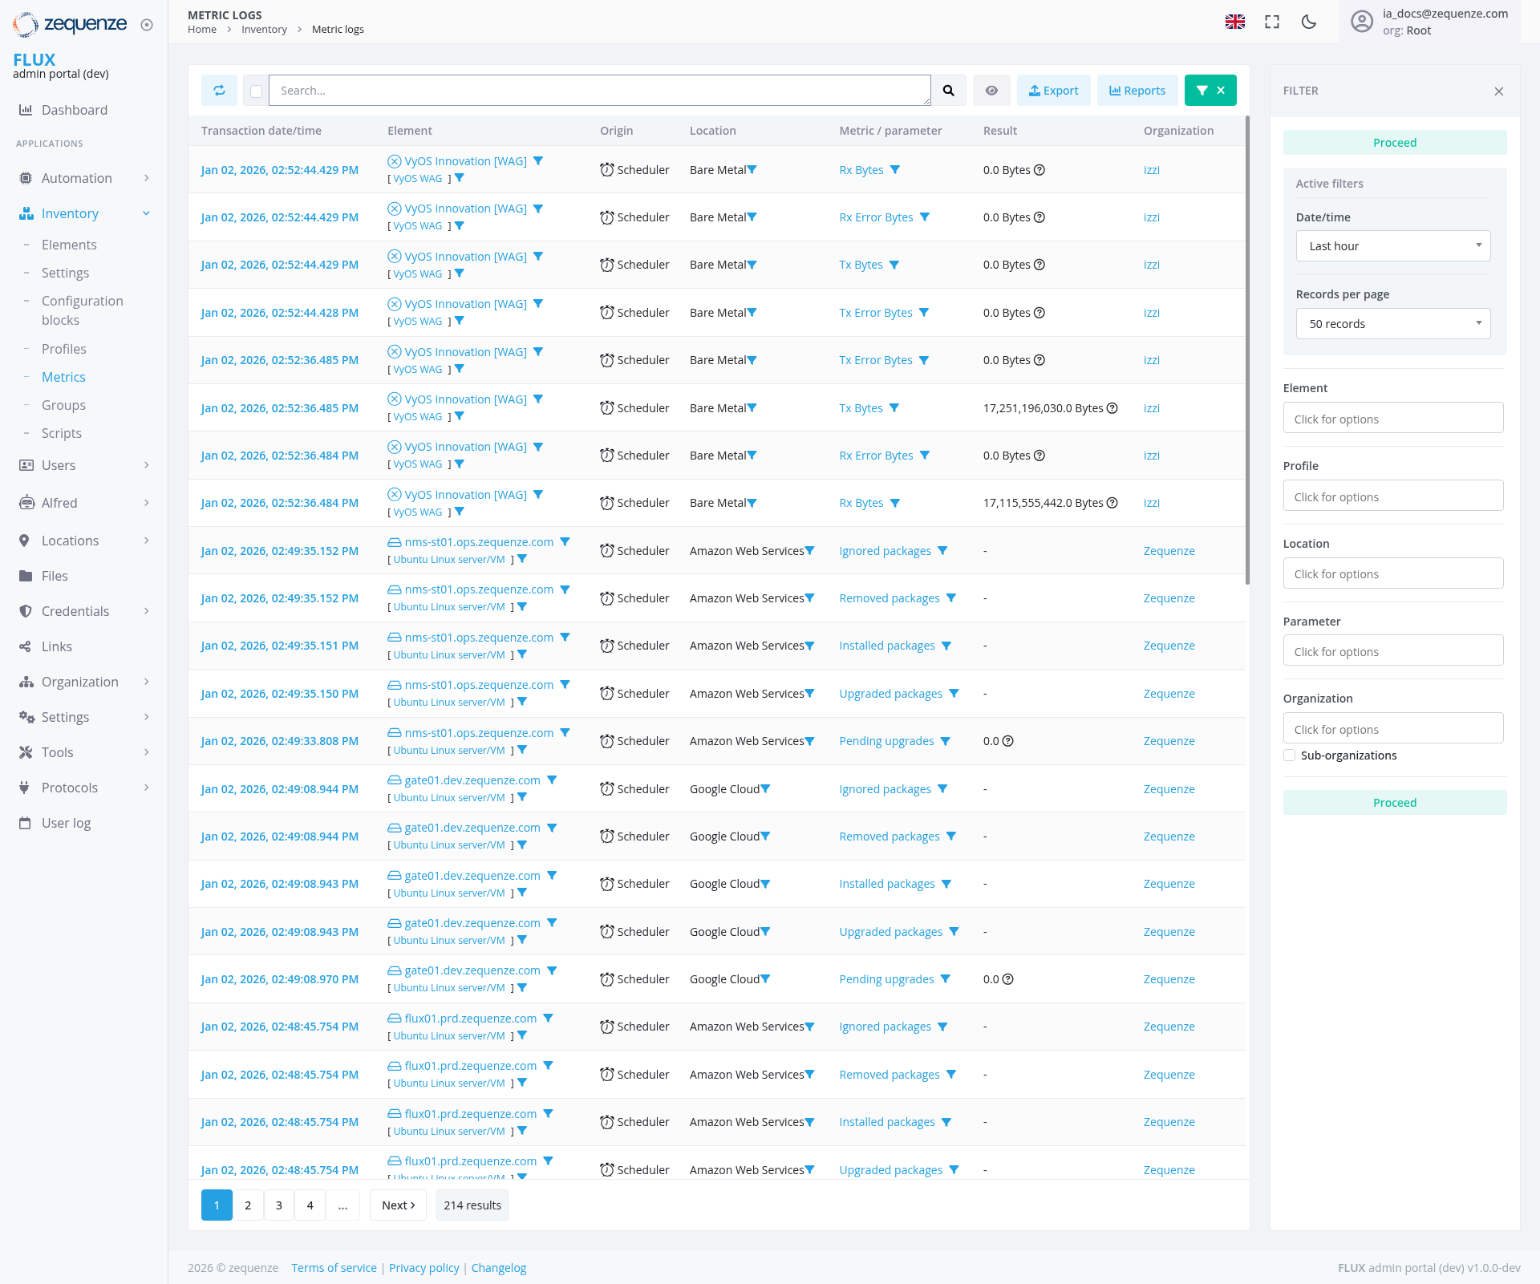Go to Next page

click(398, 1205)
